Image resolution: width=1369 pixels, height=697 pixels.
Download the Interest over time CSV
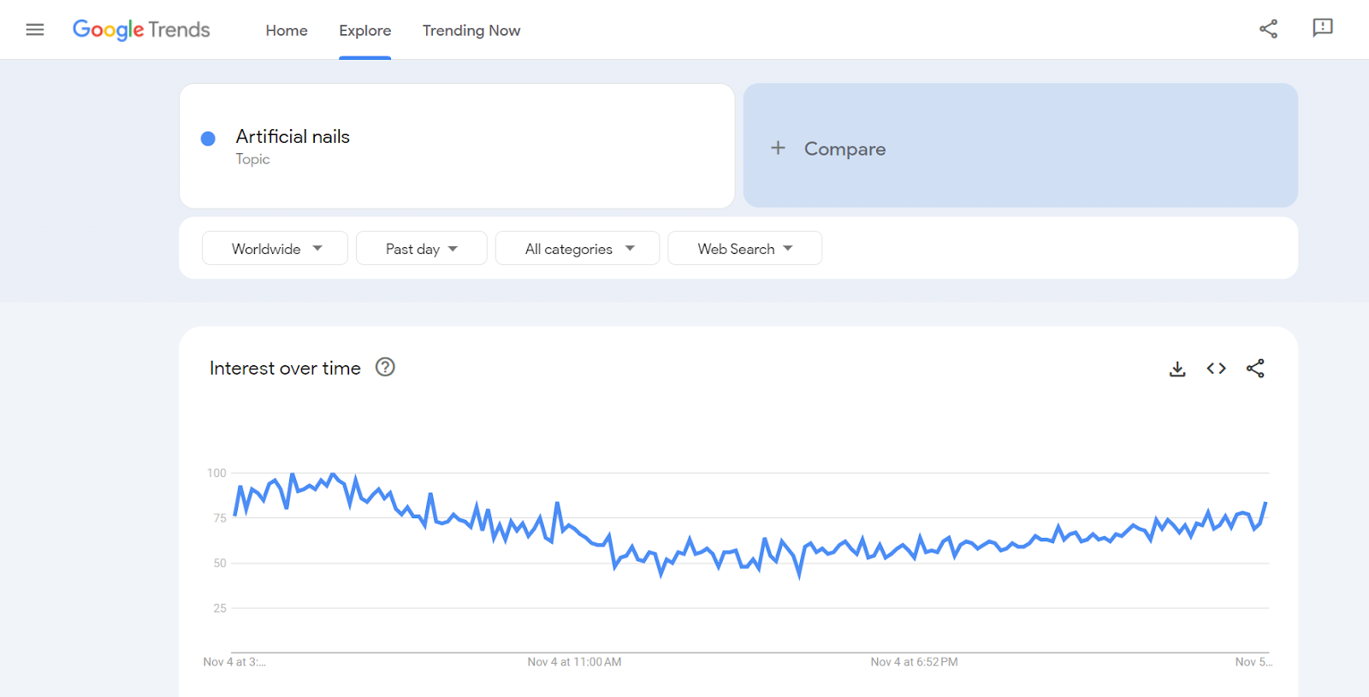[x=1177, y=369]
